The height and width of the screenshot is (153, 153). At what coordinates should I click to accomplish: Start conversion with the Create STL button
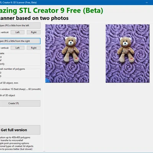pyautogui.click(x=20, y=103)
